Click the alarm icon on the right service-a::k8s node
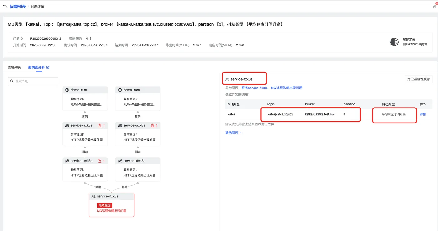Screen dimensions: 438x231 click(x=153, y=125)
